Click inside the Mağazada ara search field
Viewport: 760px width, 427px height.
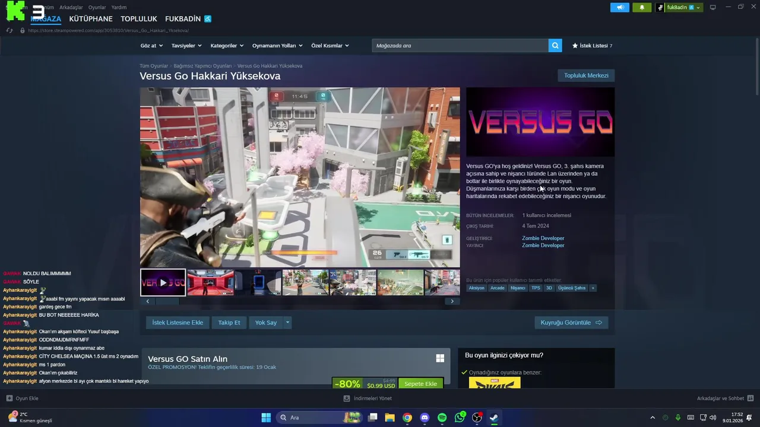460,46
